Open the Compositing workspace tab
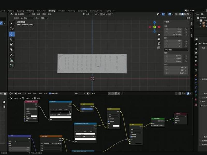Image resolution: width=207 pixels, height=155 pixels. [82, 11]
